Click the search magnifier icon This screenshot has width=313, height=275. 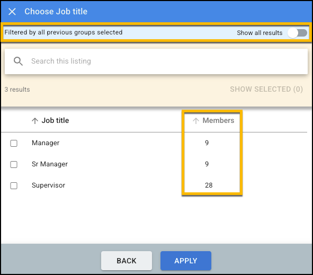click(18, 61)
